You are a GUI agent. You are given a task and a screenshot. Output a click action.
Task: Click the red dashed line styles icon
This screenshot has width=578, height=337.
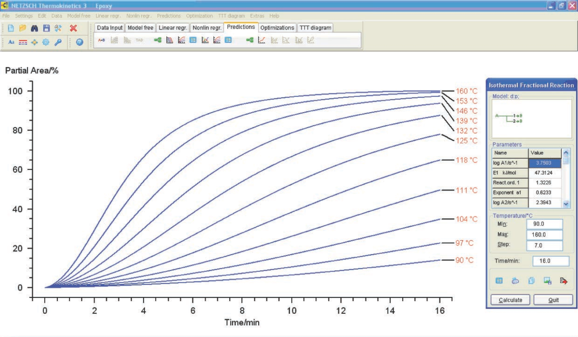tap(23, 42)
